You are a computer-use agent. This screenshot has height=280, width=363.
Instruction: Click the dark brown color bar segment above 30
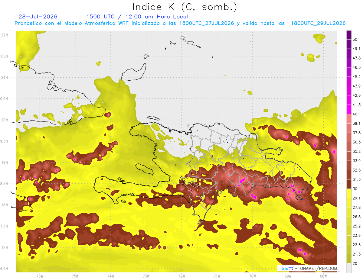pyautogui.click(x=349, y=184)
